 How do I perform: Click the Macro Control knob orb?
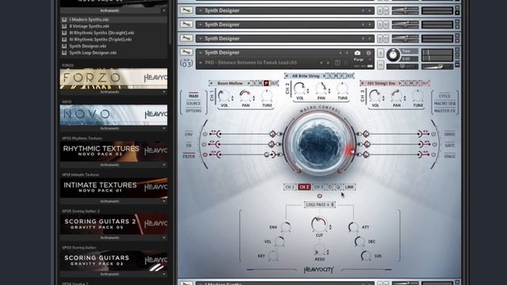[319, 143]
